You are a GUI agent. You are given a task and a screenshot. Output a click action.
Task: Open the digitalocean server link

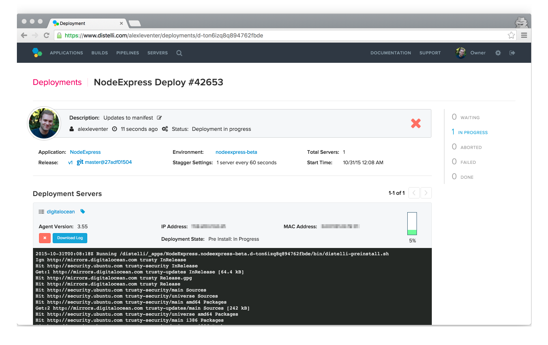coord(61,212)
